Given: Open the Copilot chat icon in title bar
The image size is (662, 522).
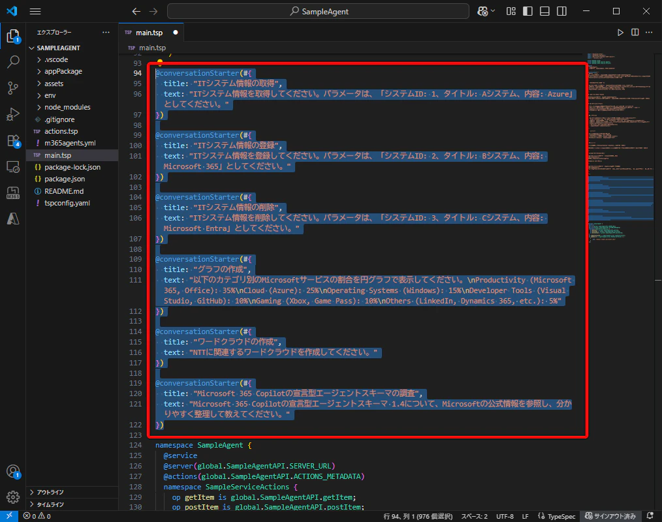Looking at the screenshot, I should [482, 11].
